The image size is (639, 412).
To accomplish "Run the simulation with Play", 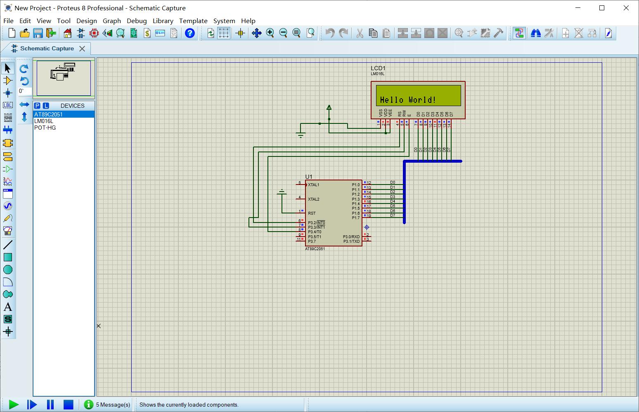I will coord(14,405).
